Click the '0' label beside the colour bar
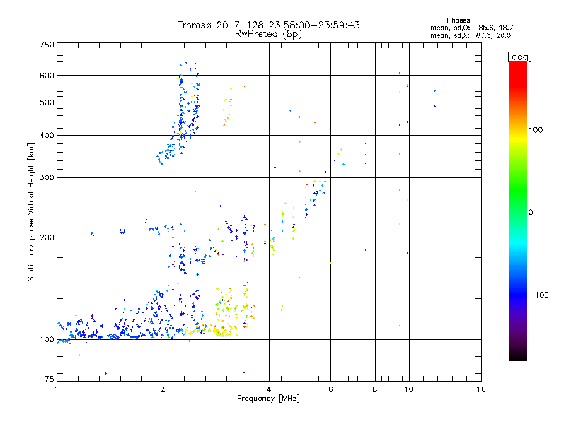Viewport: 566px width, 424px height. coord(531,213)
